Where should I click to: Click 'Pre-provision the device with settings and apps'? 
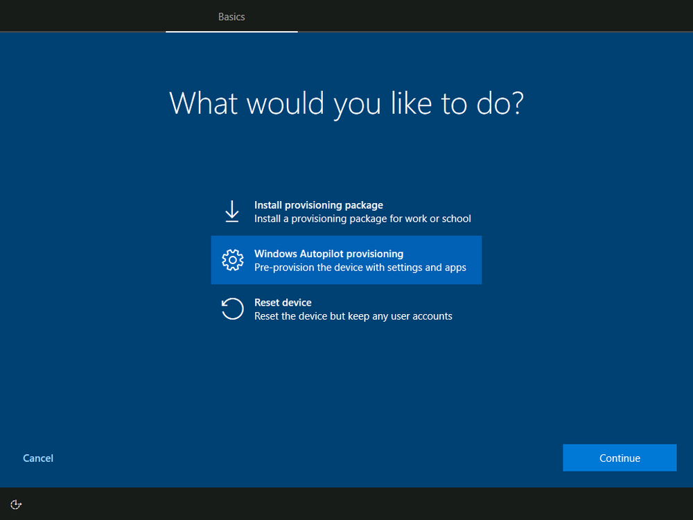pyautogui.click(x=360, y=267)
